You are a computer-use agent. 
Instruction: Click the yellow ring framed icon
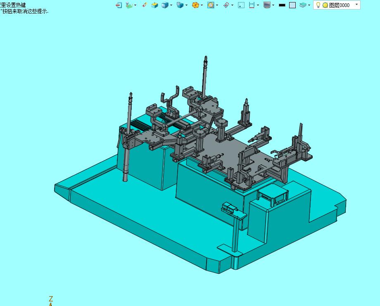[211, 5]
